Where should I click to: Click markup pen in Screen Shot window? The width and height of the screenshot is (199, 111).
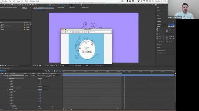pyautogui.click(x=81, y=32)
